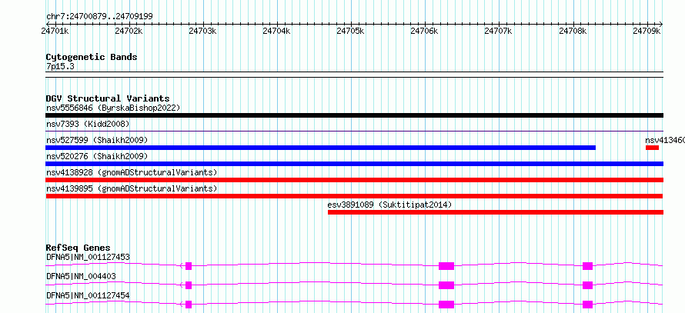Click the red nsv4139895 variant bar
The image size is (685, 313).
[x=354, y=196]
